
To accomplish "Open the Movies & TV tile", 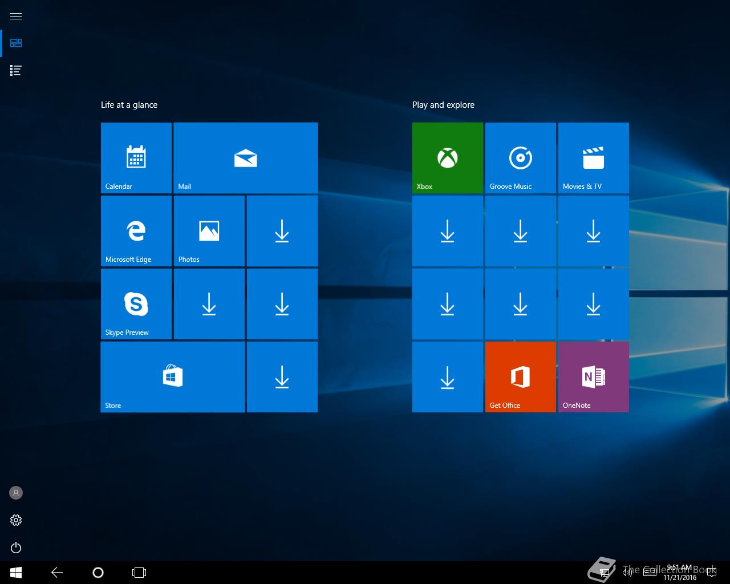I will coord(594,158).
